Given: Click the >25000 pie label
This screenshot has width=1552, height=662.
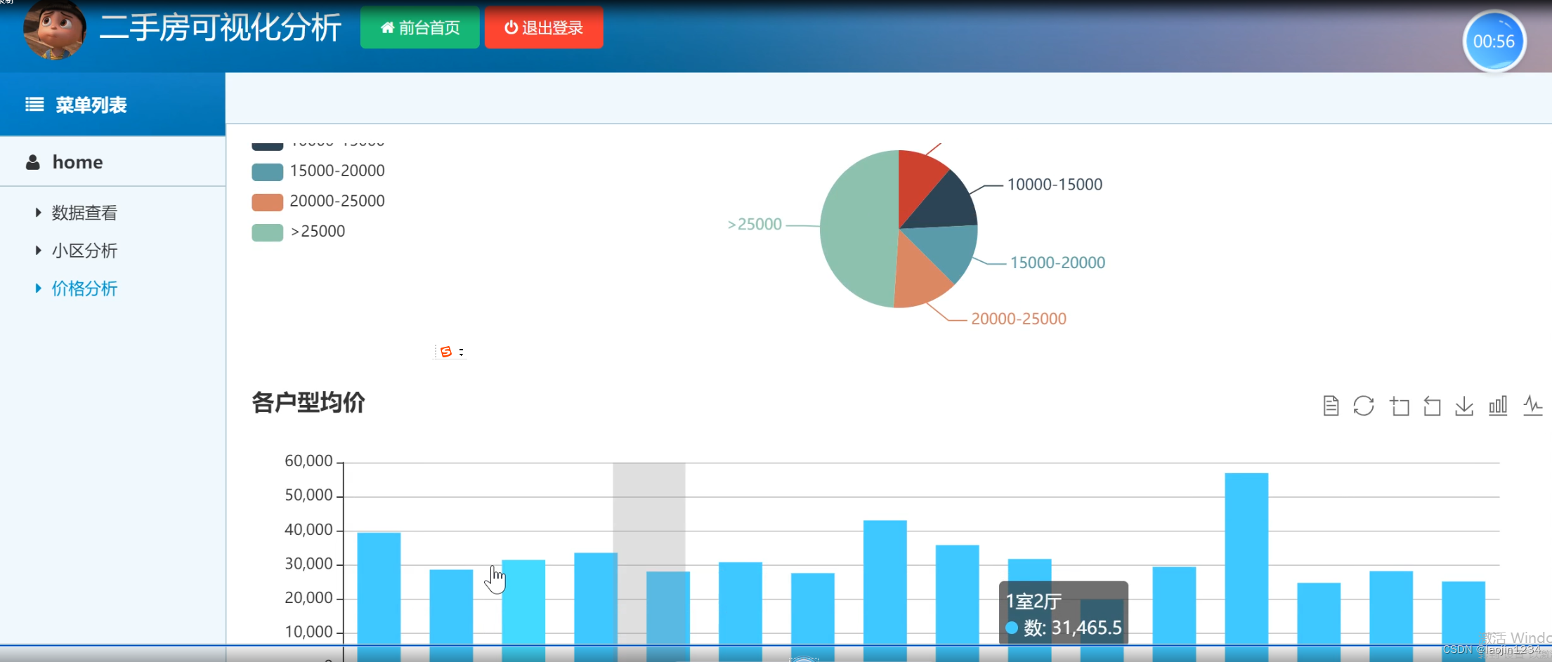Looking at the screenshot, I should 754,225.
